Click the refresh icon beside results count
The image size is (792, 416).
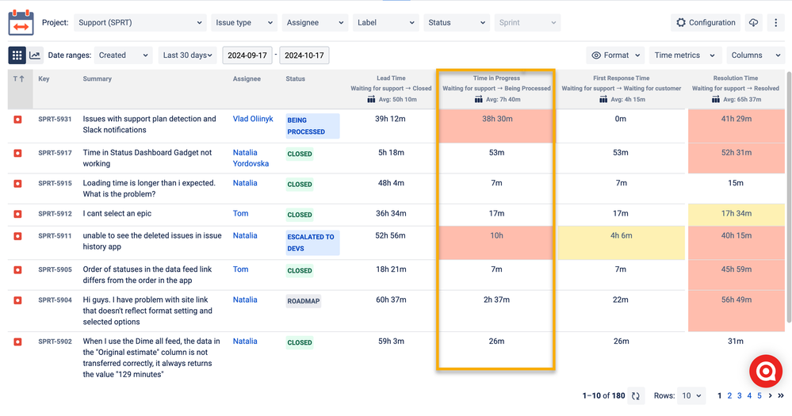coord(635,395)
